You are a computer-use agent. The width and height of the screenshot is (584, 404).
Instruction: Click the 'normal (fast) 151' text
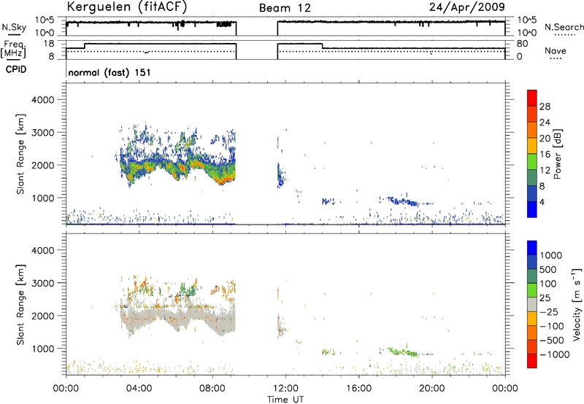(x=109, y=72)
